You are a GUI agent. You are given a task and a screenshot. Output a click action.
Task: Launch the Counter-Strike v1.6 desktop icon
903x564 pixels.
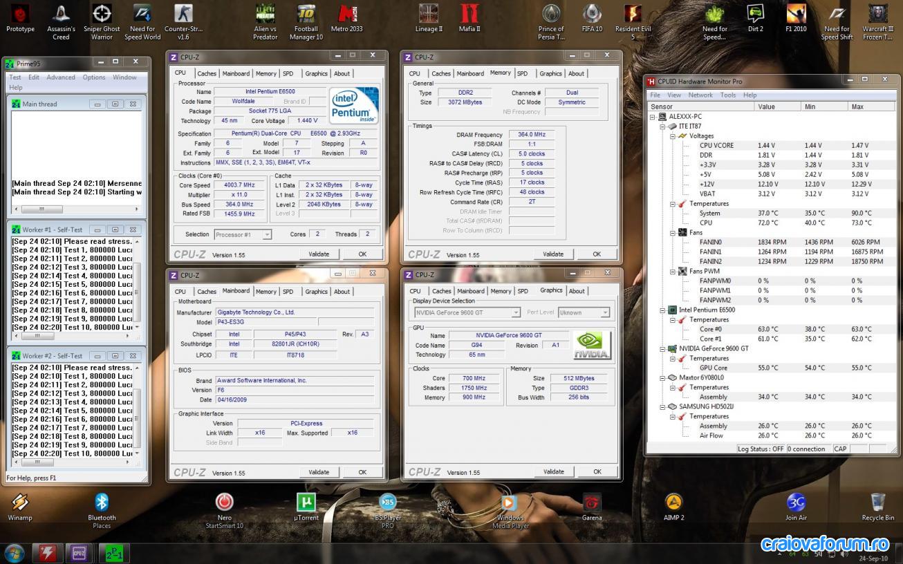tap(183, 21)
